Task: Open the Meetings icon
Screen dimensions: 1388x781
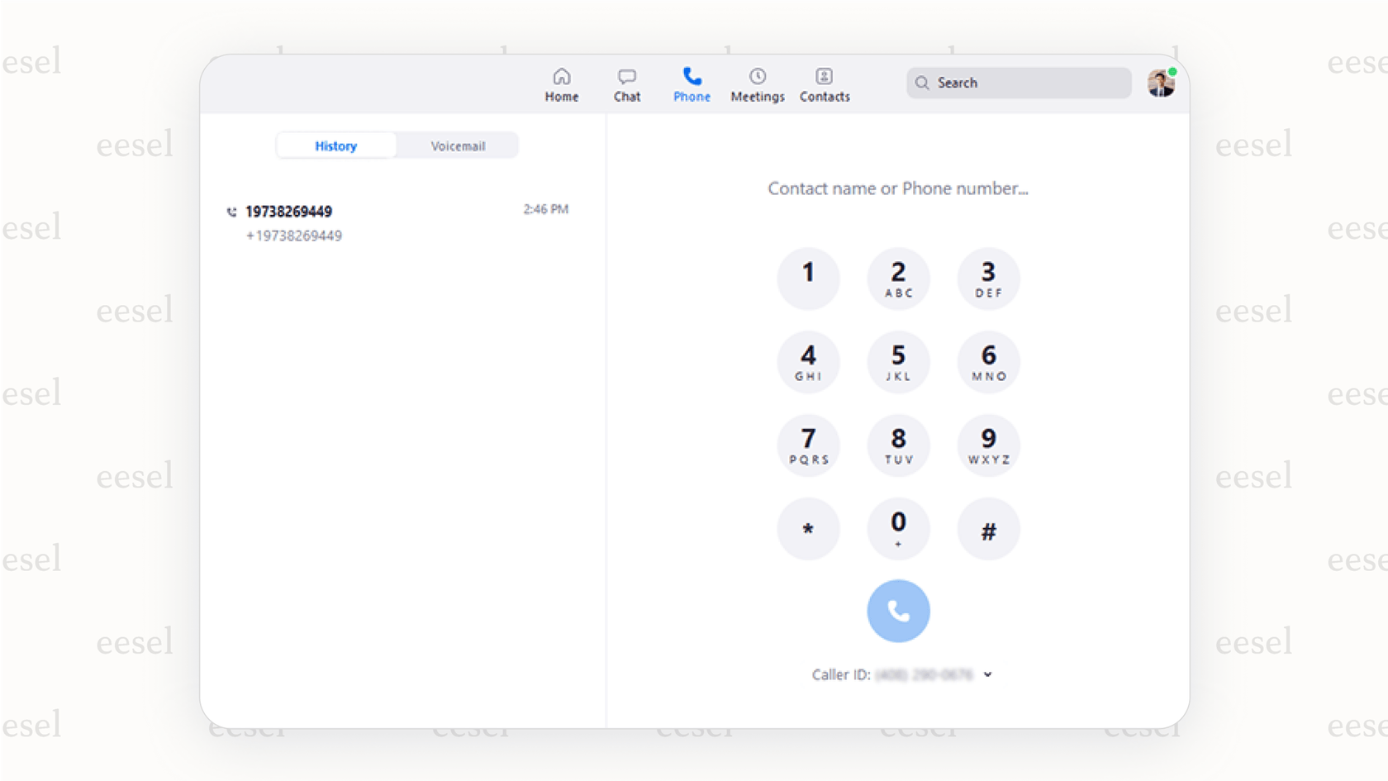Action: tap(757, 76)
